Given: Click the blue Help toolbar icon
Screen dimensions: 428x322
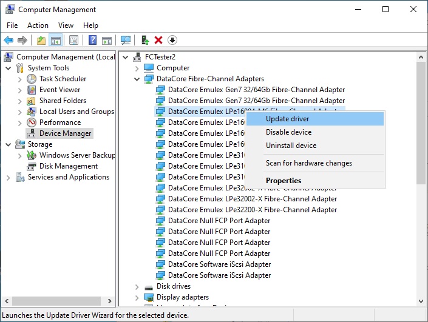Looking at the screenshot, I should [x=92, y=40].
